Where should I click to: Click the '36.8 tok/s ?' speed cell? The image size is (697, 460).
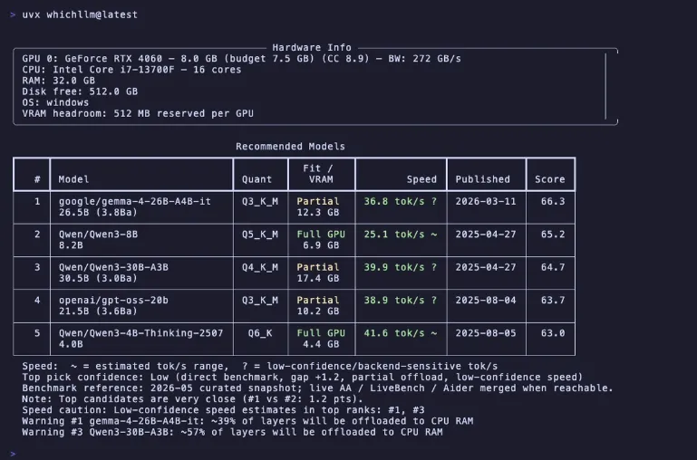400,201
